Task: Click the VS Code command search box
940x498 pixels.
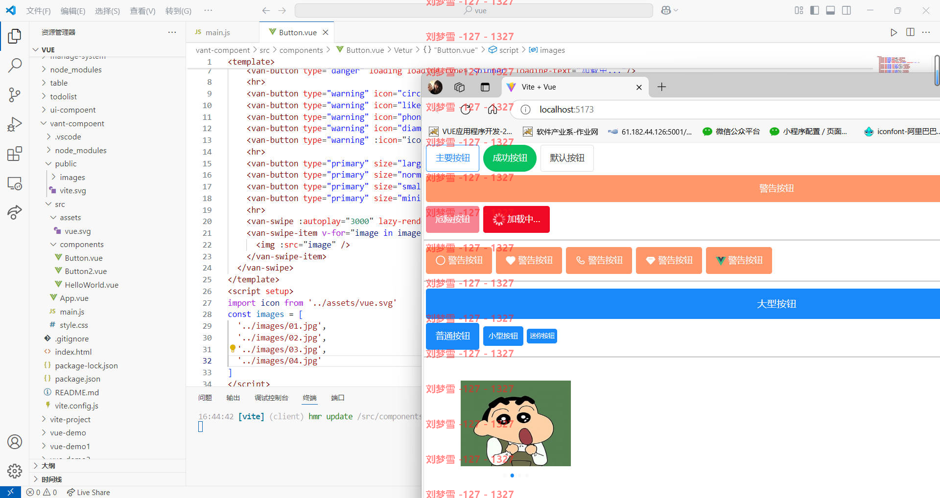Action: tap(474, 10)
